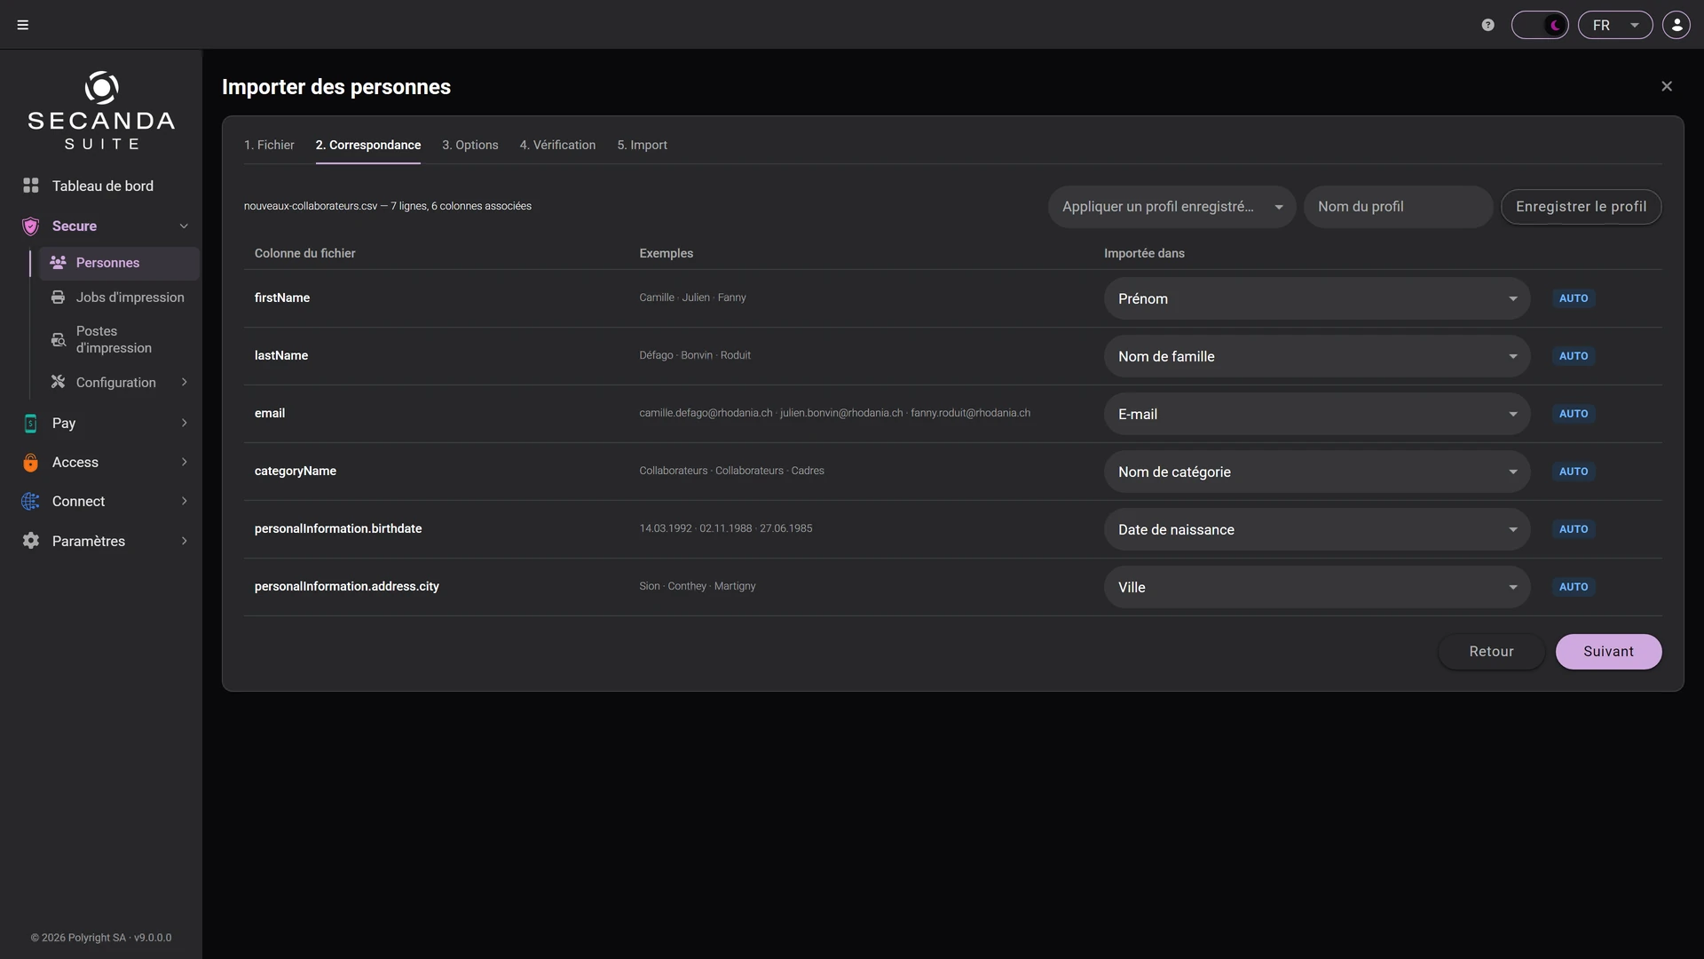
Task: Expand the Configuration submenu chevron
Action: pos(184,382)
